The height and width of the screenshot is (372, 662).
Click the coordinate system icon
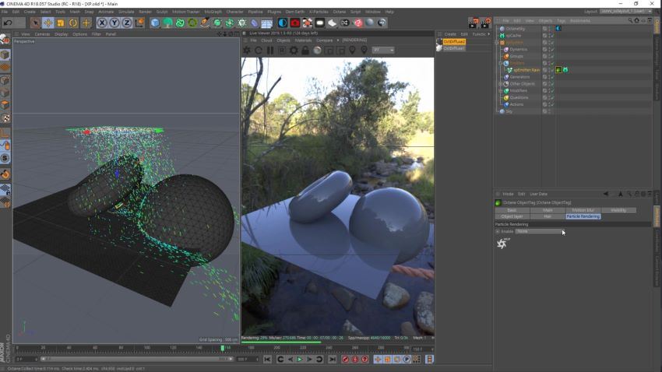pos(139,23)
